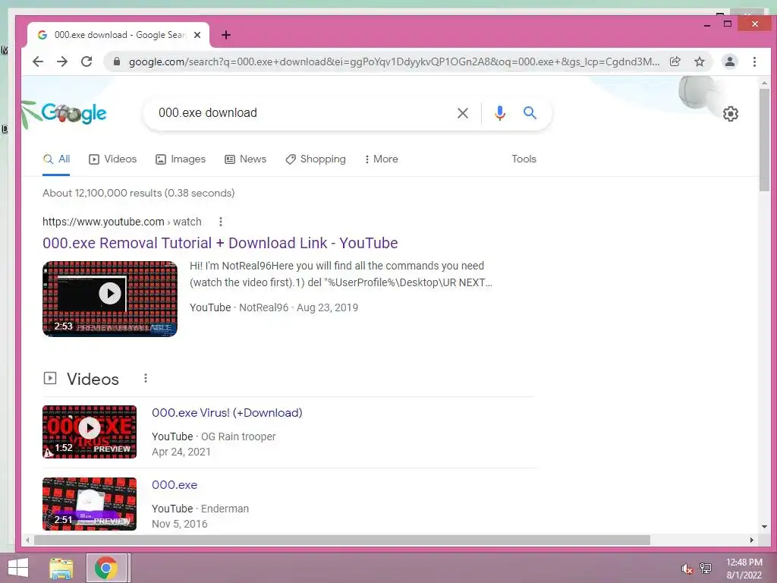Click 'OG Rain trooper' uploader text
The width and height of the screenshot is (777, 583).
(x=238, y=436)
